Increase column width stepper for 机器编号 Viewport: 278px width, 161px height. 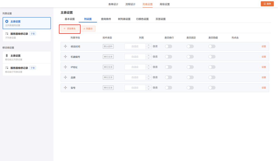click(149, 55)
